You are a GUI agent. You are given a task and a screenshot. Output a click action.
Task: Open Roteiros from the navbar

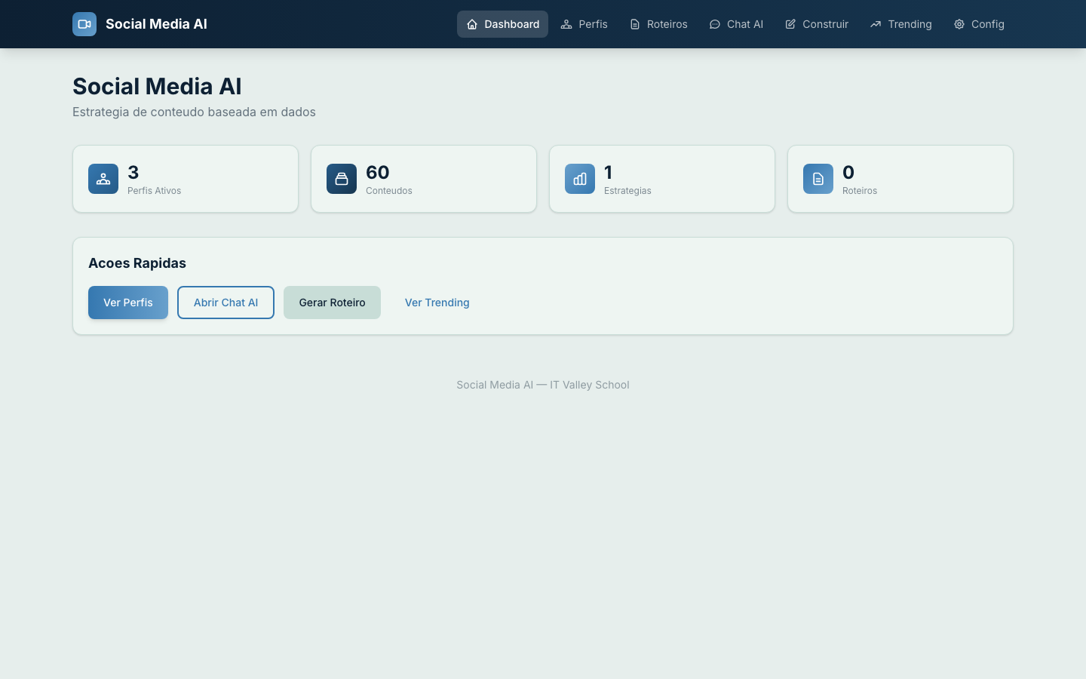(658, 24)
